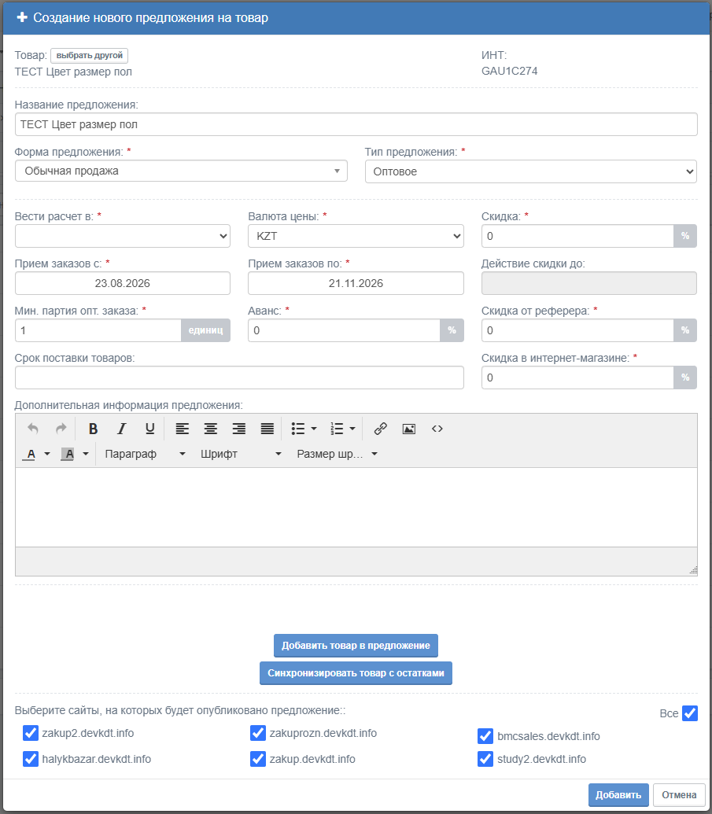Apply the background color tool
This screenshot has width=712, height=814.
pyautogui.click(x=68, y=455)
